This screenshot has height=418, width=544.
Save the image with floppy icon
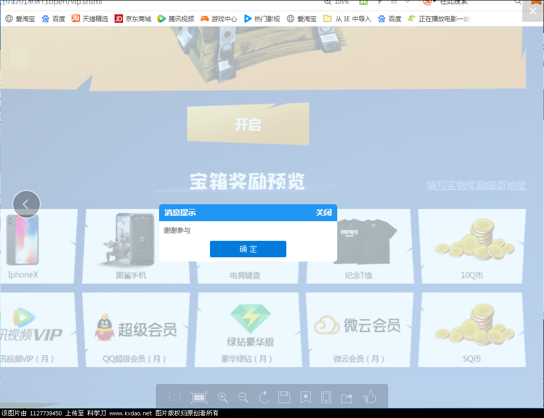[284, 397]
